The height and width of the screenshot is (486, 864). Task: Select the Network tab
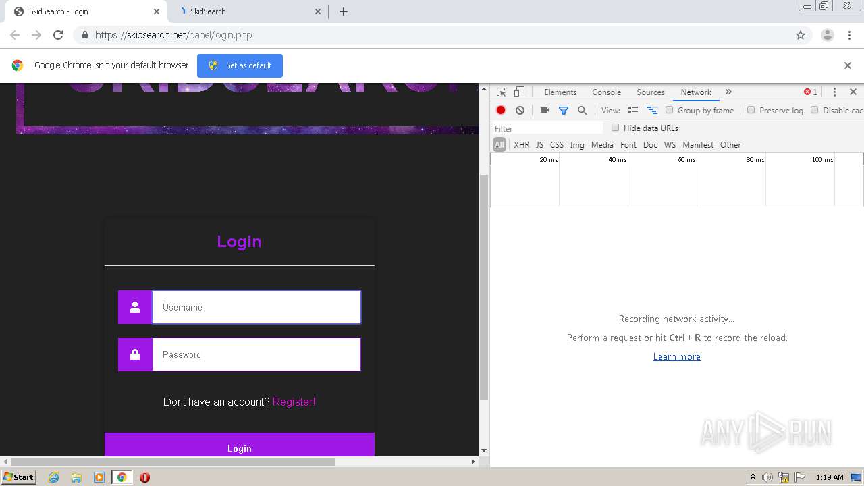point(696,92)
